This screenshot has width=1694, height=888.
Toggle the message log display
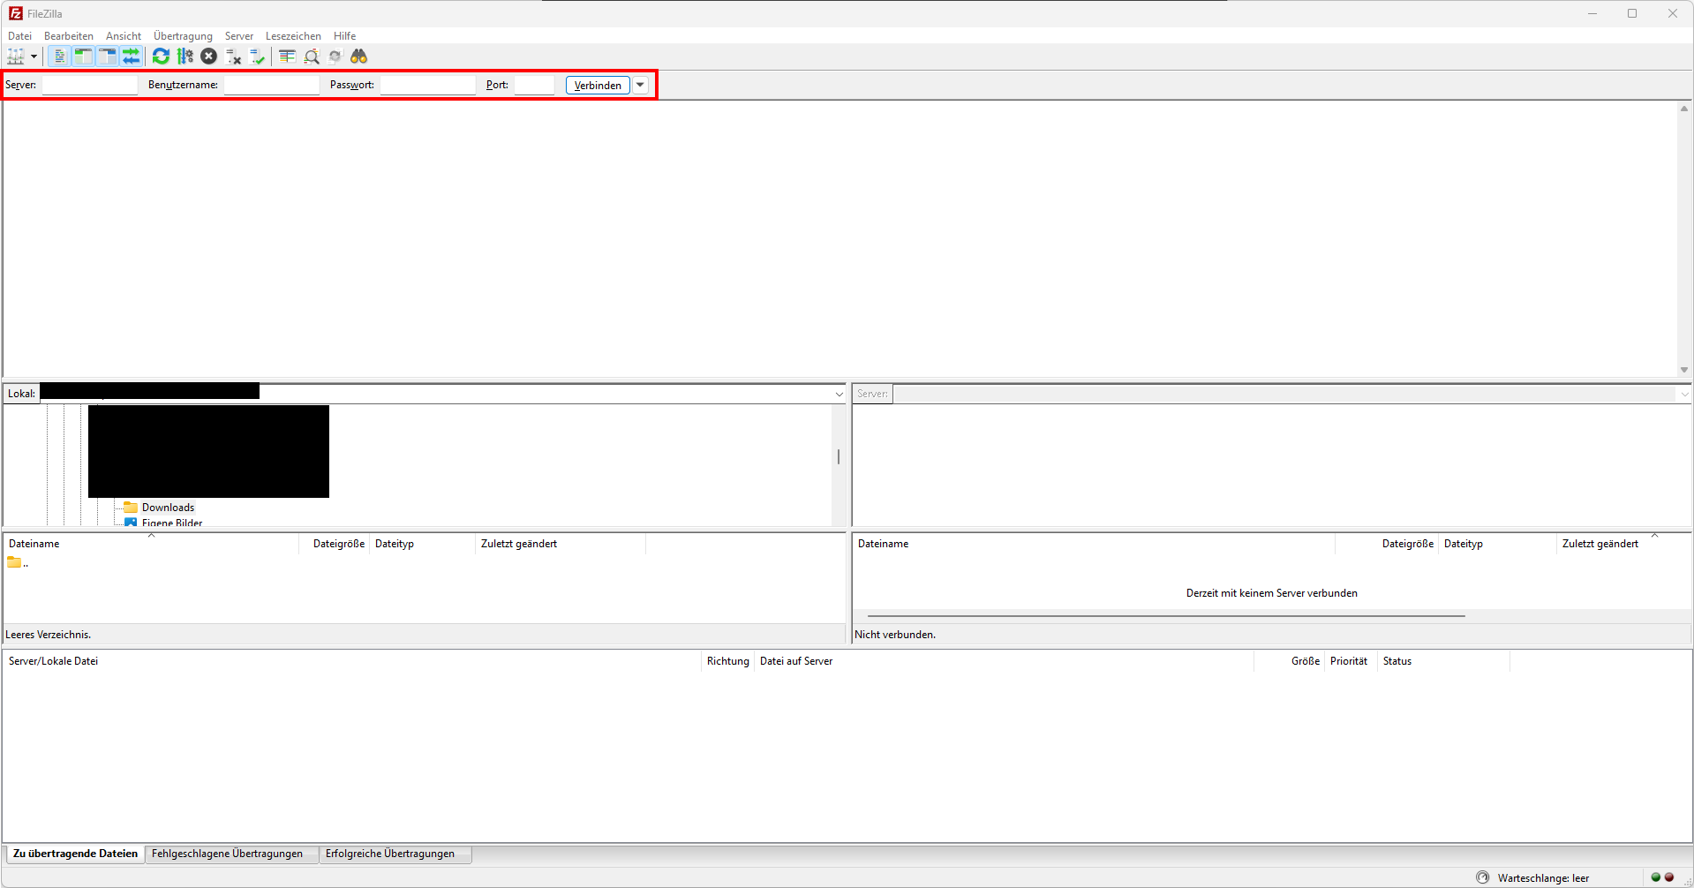59,56
